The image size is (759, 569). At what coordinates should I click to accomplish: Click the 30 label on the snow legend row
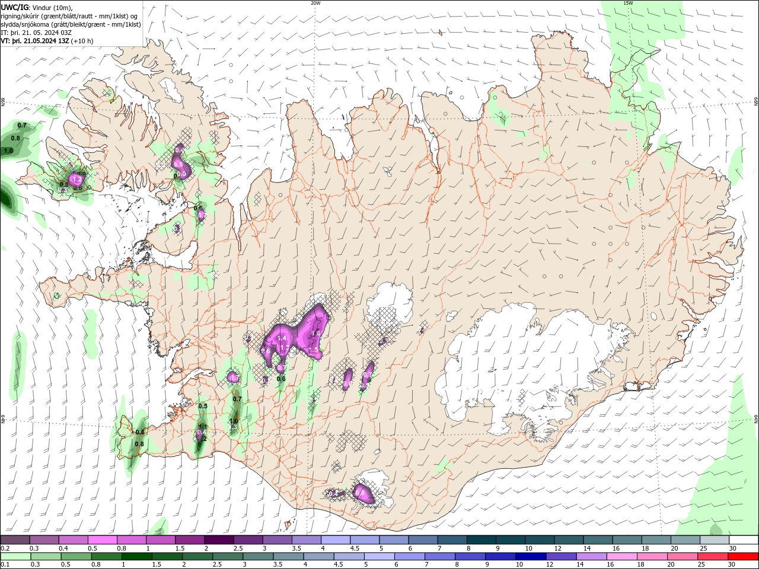pyautogui.click(x=732, y=548)
